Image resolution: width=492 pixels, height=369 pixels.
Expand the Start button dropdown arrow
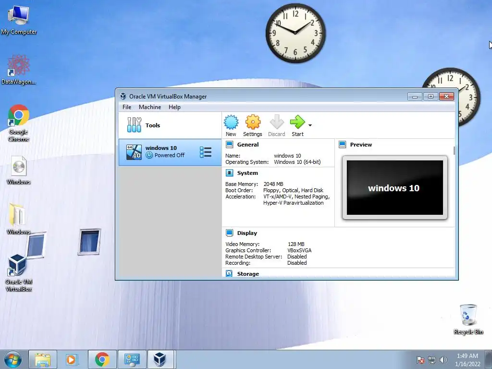310,125
